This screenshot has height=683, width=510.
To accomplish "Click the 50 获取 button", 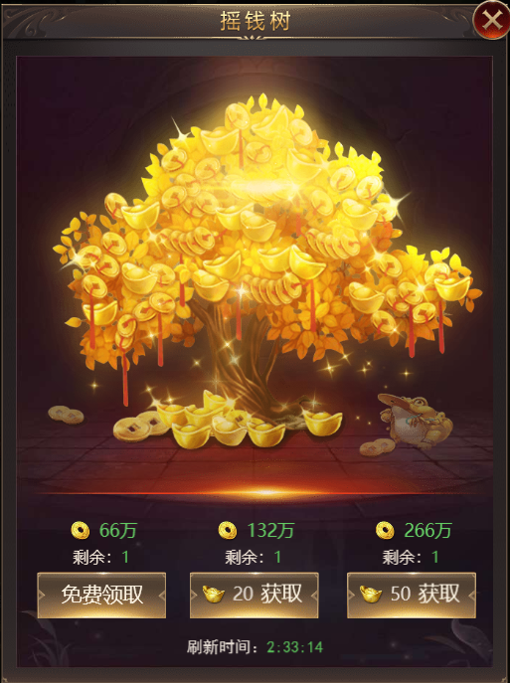I will 412,595.
